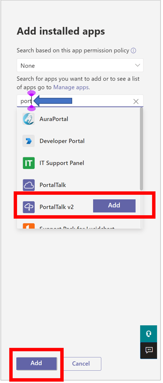Click the Developer Portal app icon
Viewport: 163px width, 383px height.
(x=28, y=141)
